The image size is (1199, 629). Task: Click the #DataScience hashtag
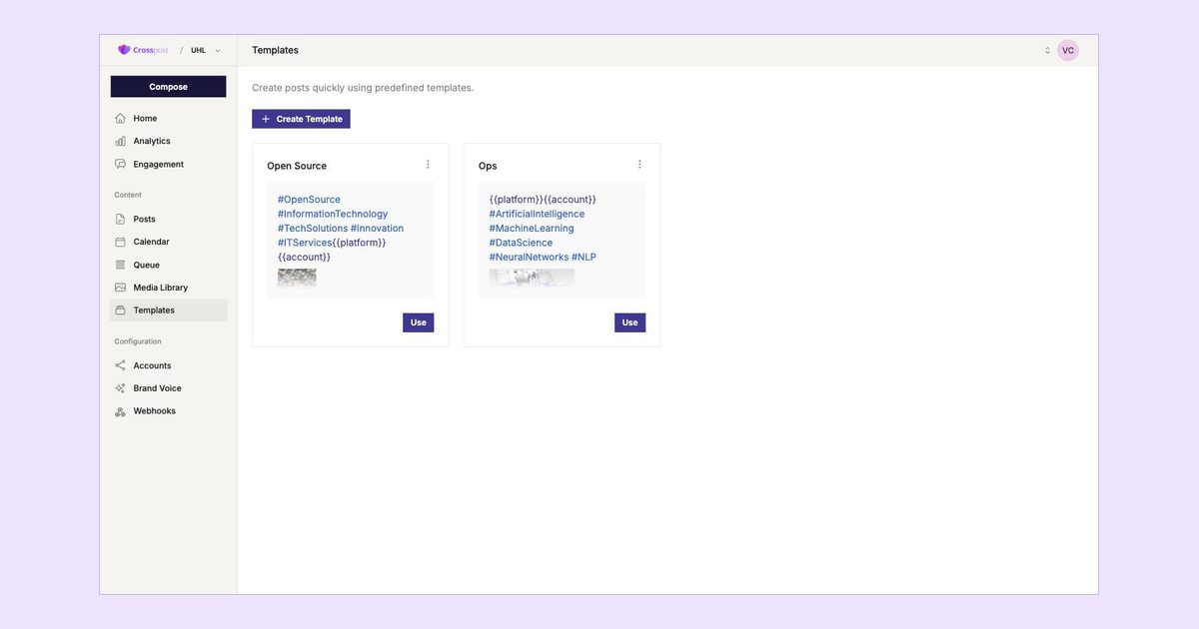click(521, 243)
